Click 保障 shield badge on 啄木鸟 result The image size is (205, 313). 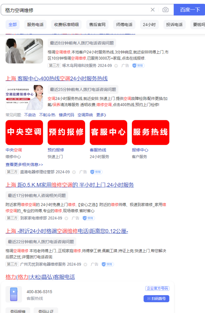139,66
